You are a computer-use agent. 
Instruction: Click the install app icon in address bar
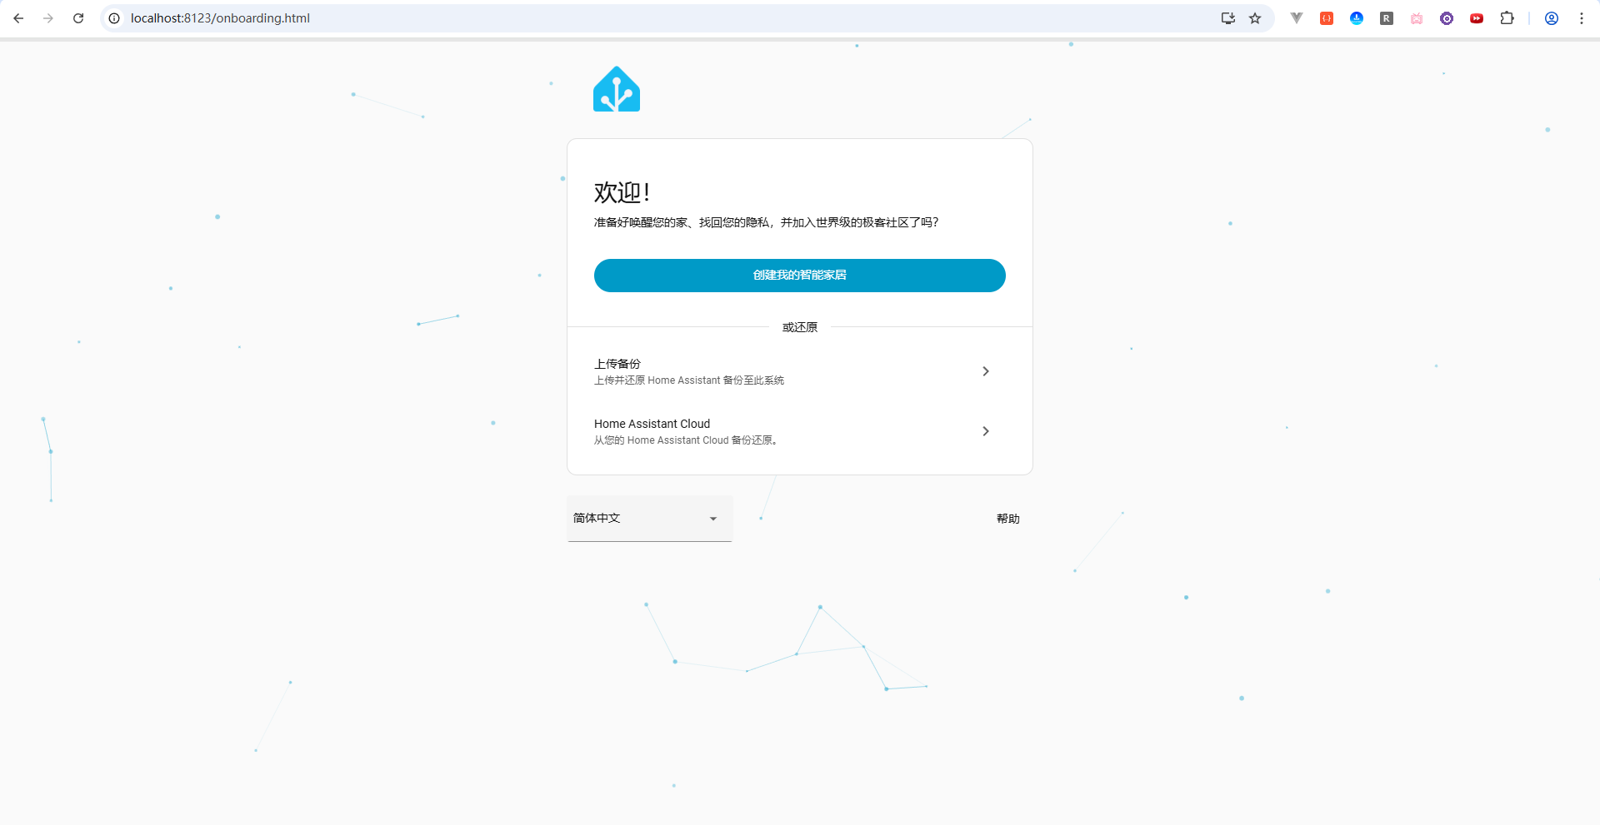(1227, 18)
